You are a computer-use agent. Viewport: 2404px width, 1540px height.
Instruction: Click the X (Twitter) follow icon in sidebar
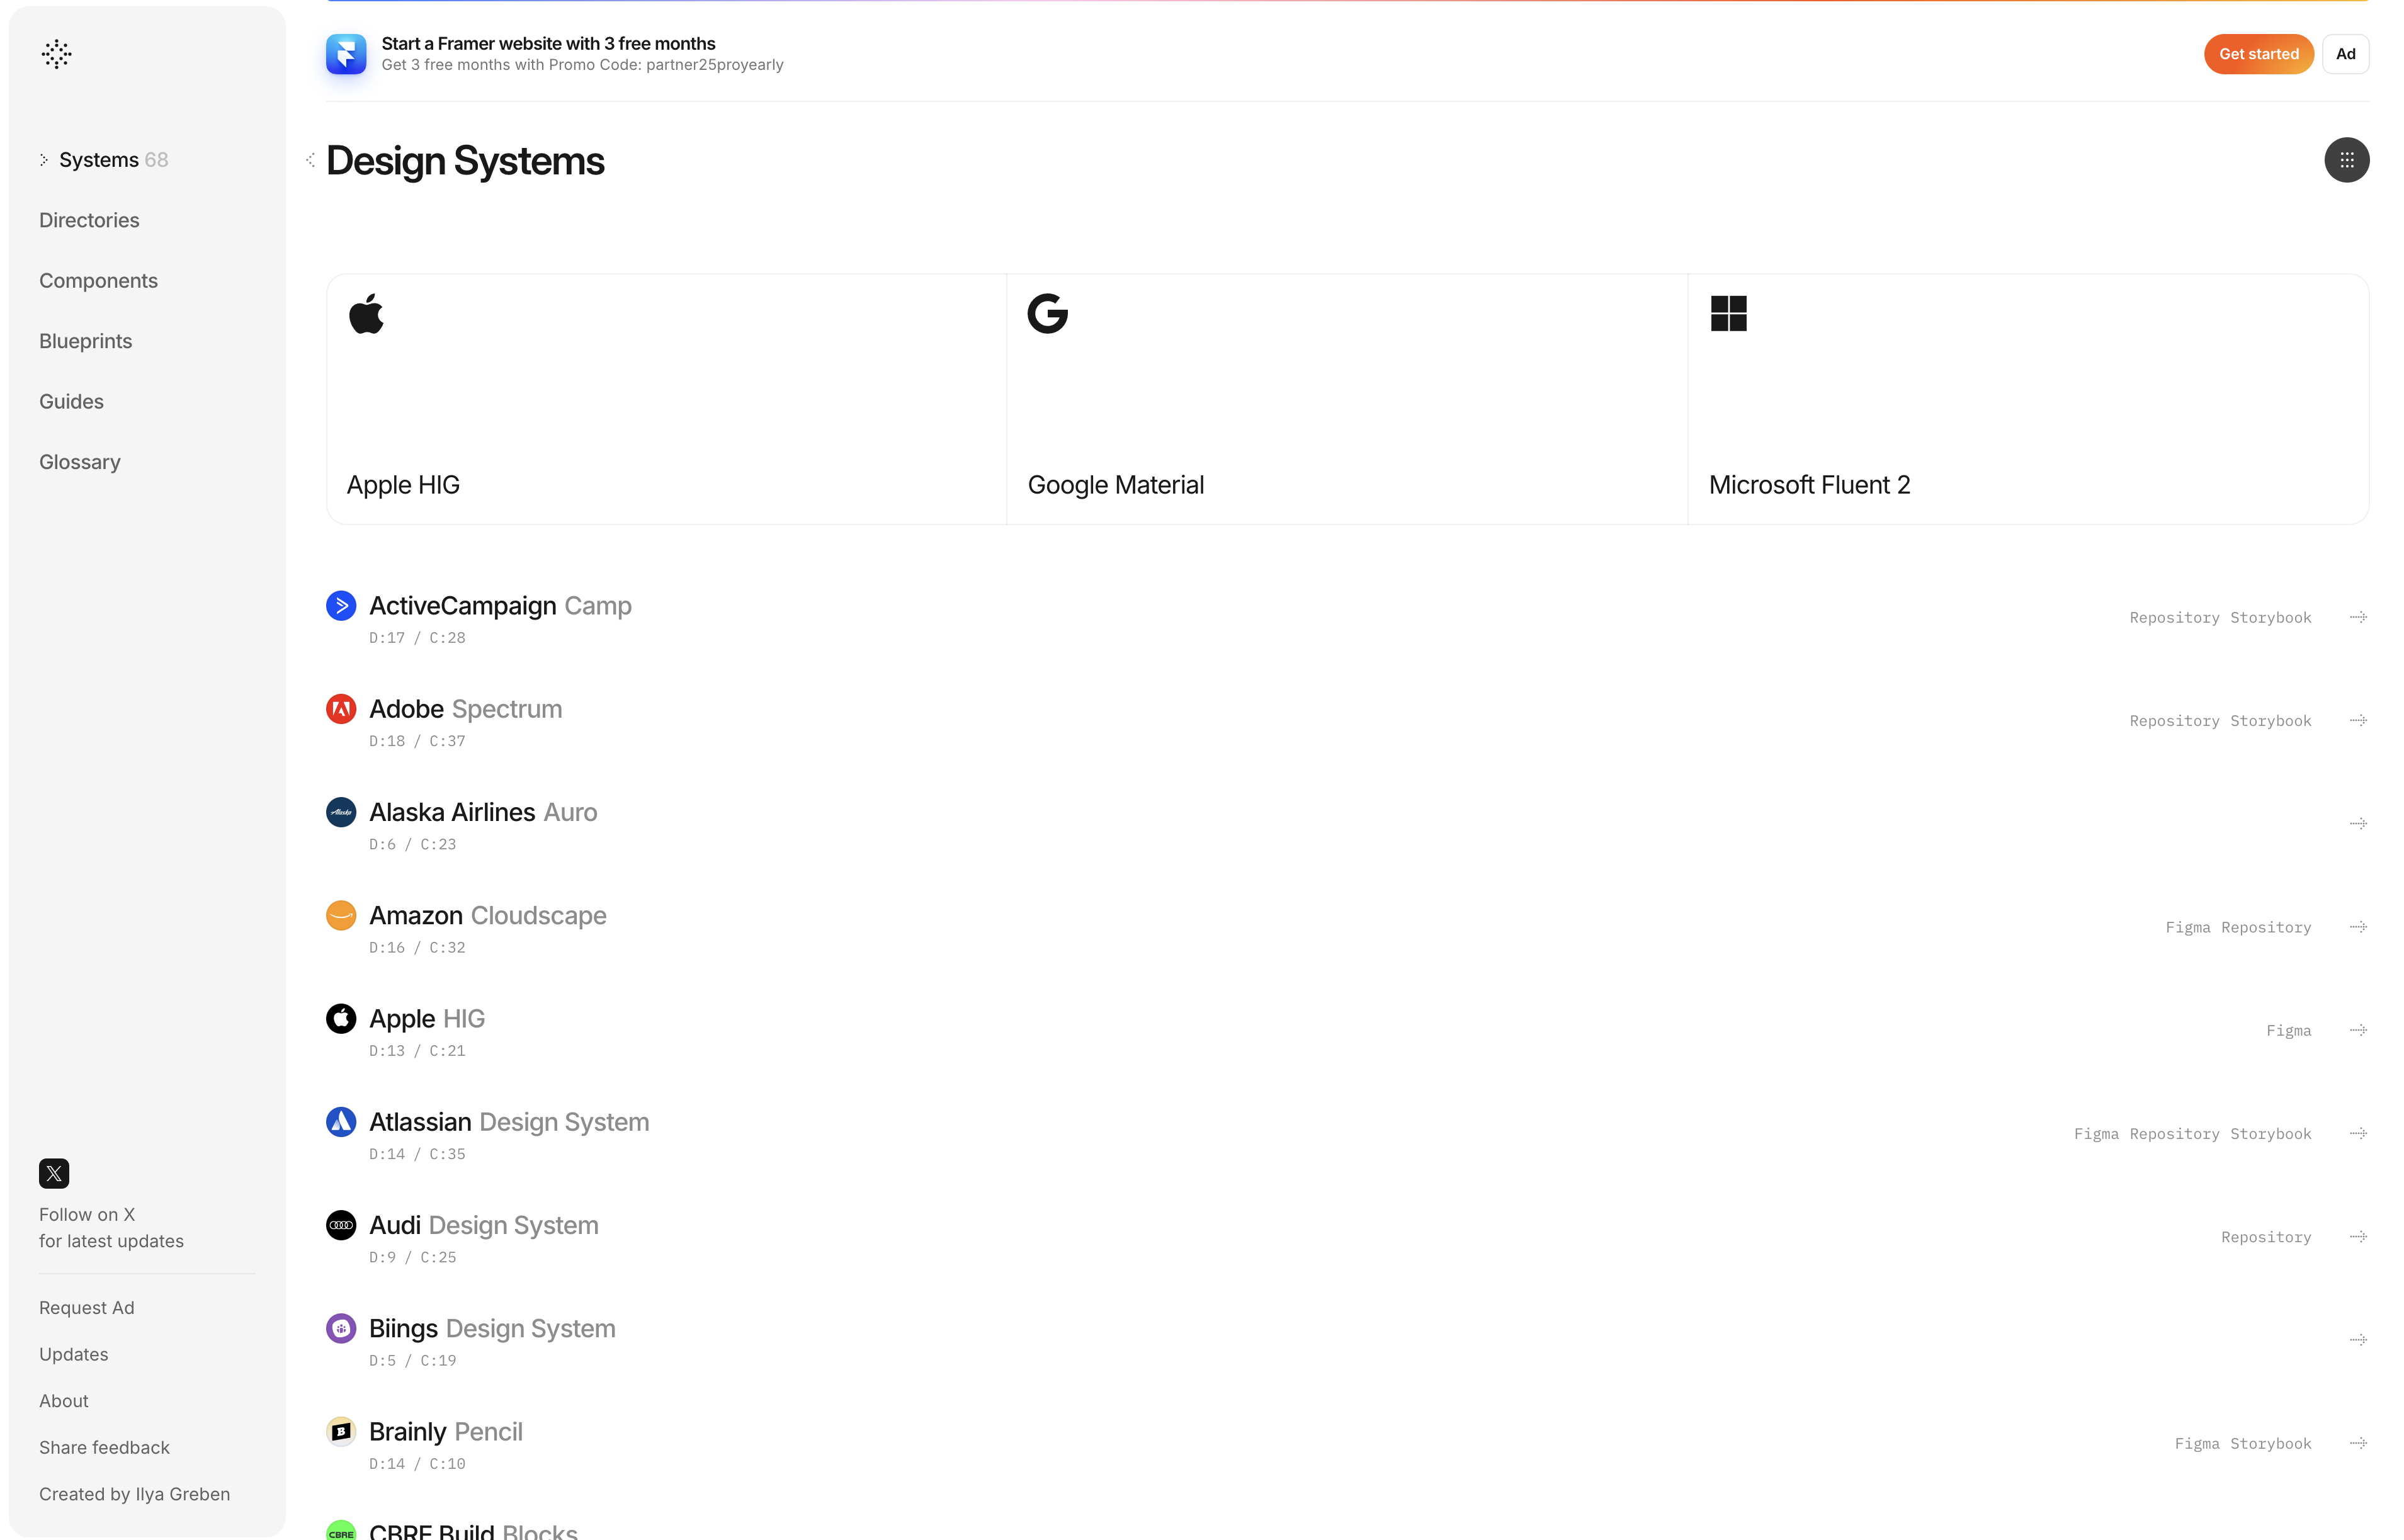[52, 1174]
